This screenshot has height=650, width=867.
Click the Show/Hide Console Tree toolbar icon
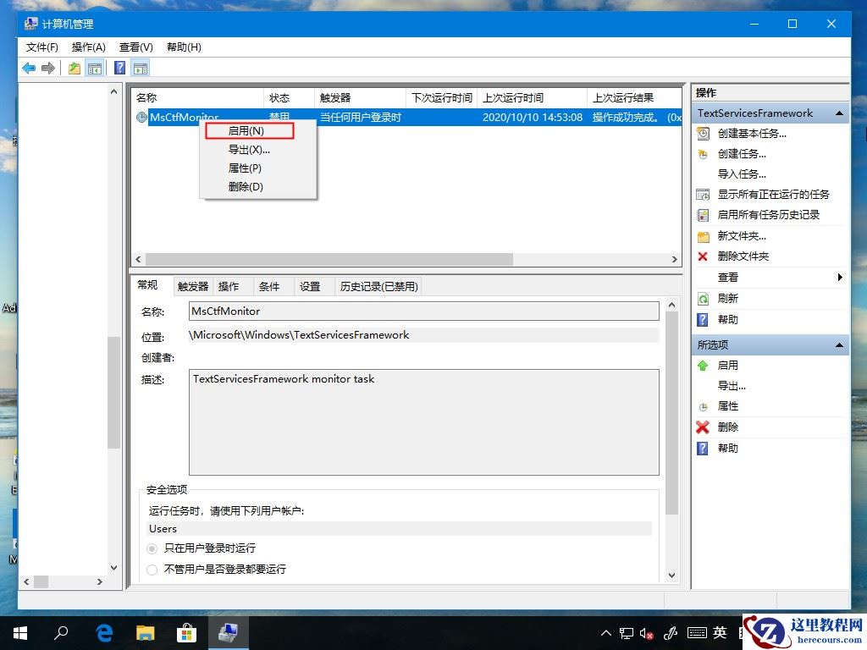click(96, 67)
